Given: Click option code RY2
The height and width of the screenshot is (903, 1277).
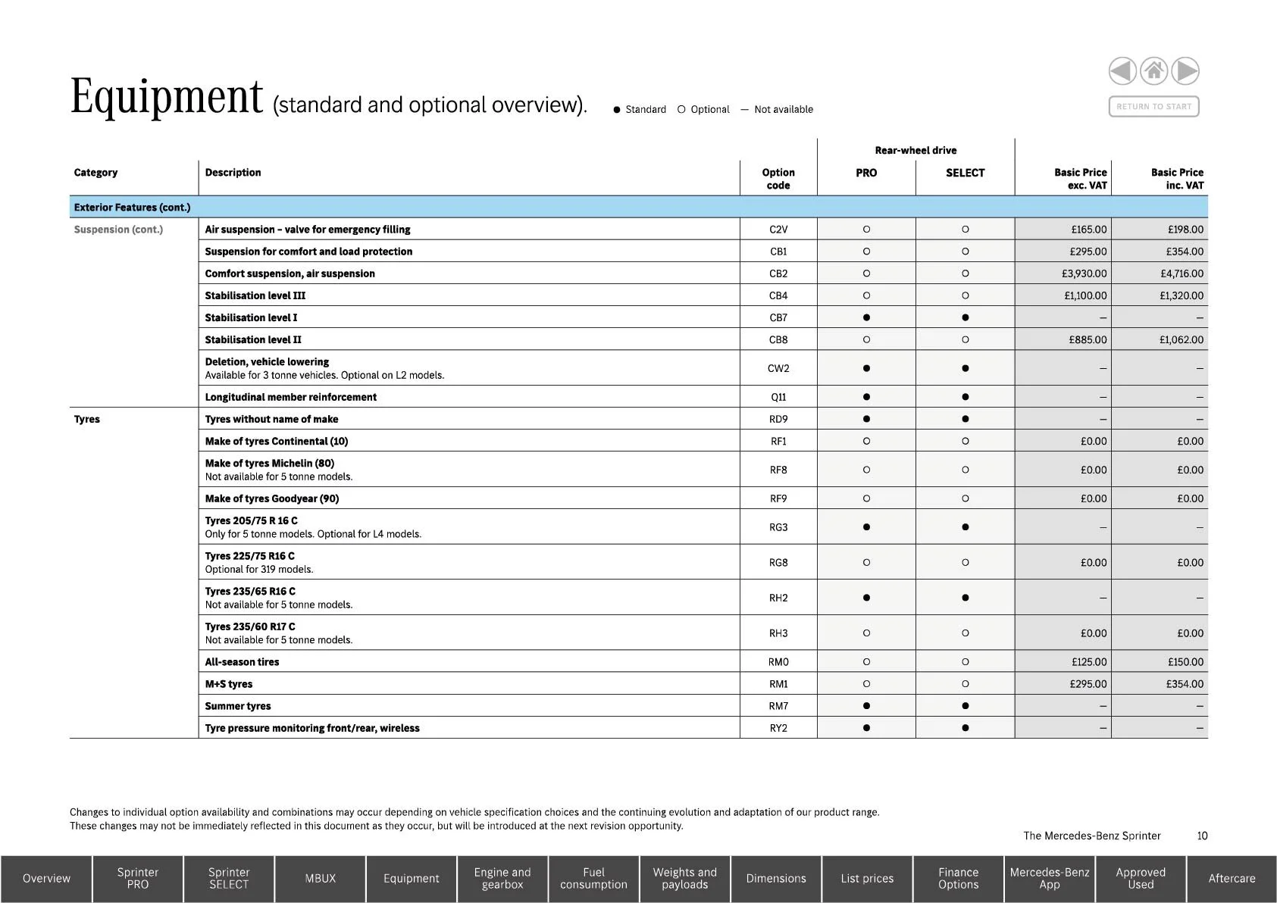Looking at the screenshot, I should pyautogui.click(x=778, y=728).
